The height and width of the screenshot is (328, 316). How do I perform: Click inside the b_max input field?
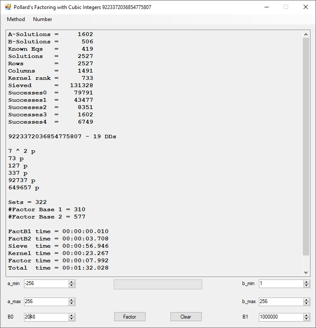click(280, 302)
